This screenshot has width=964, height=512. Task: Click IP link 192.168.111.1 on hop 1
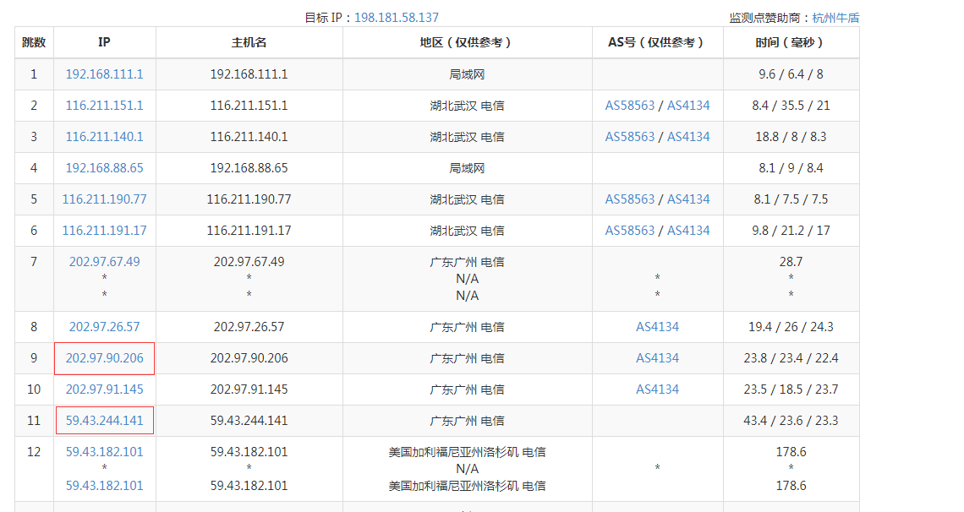tap(104, 74)
